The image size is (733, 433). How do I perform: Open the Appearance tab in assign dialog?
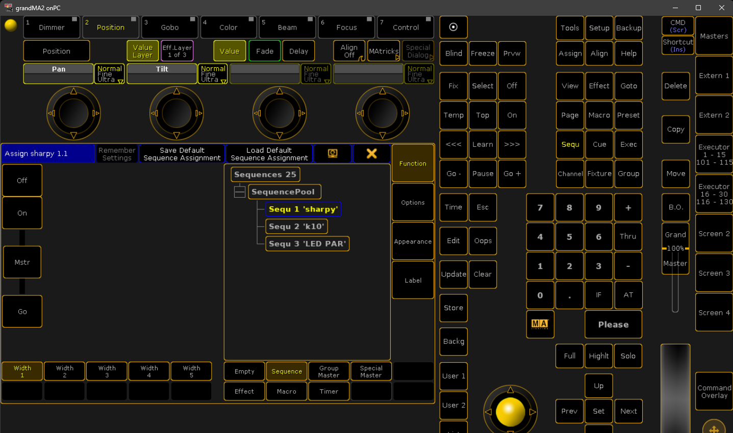point(413,241)
